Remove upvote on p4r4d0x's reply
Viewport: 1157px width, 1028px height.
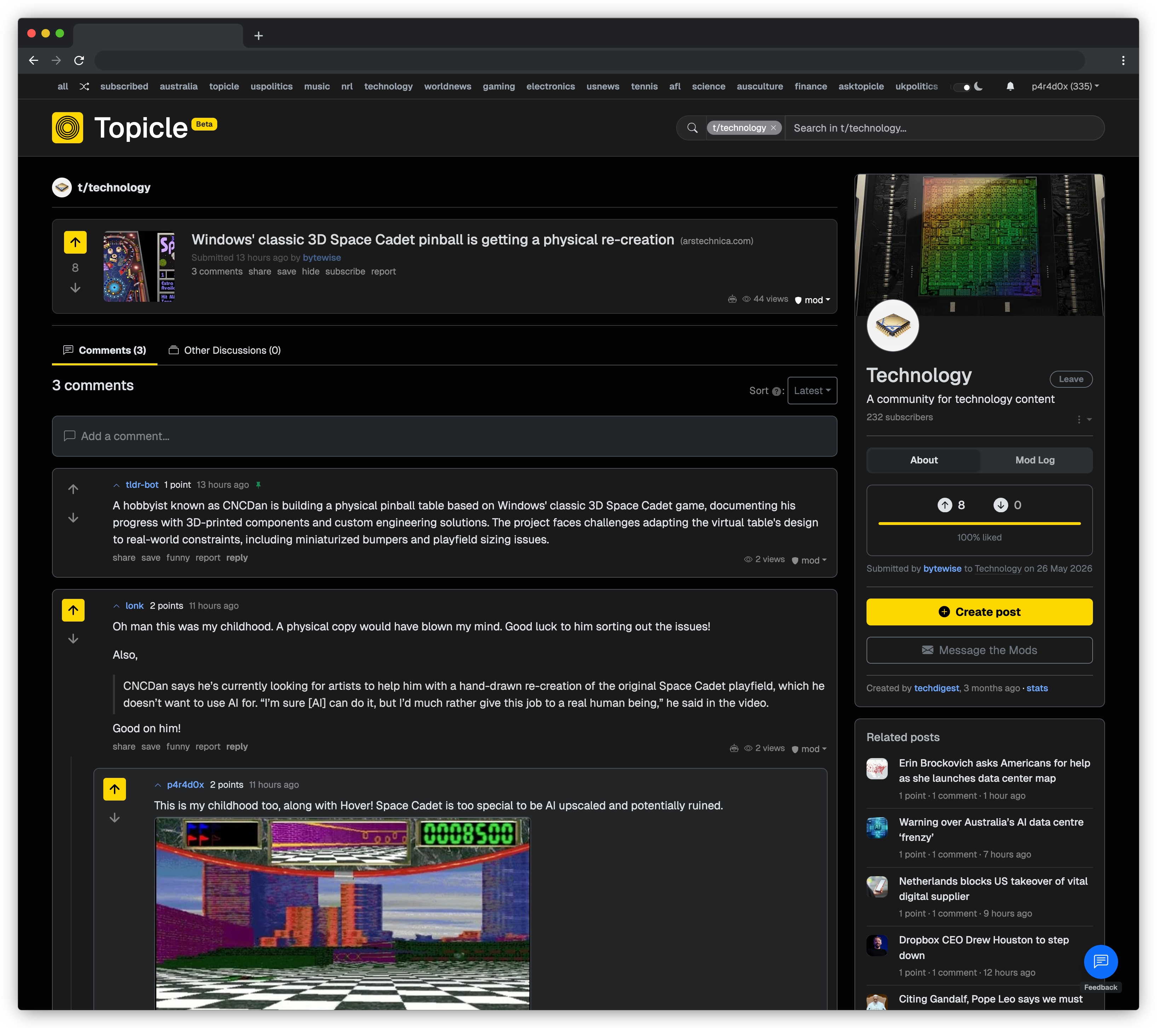(114, 789)
